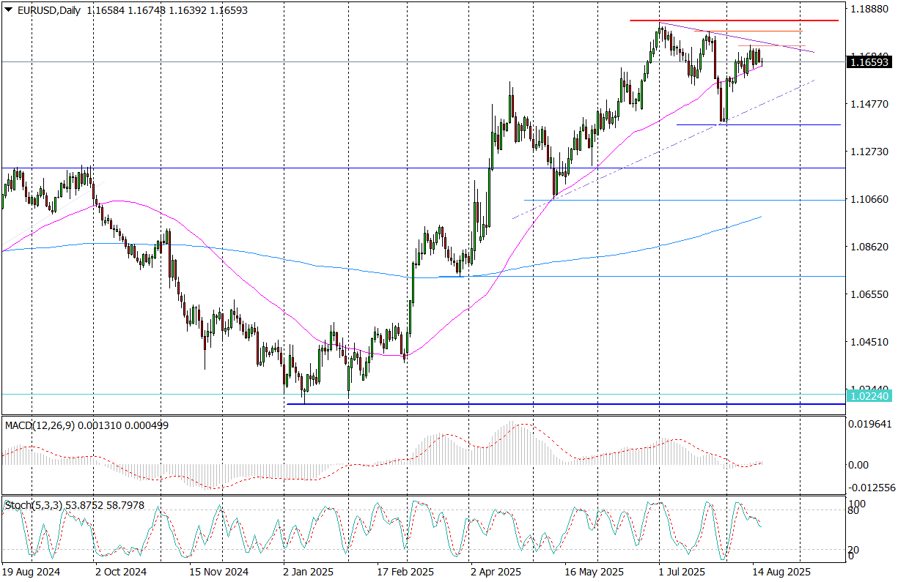Click the 17 Feb 2025 date label
Image resolution: width=898 pixels, height=582 pixels.
coord(406,571)
